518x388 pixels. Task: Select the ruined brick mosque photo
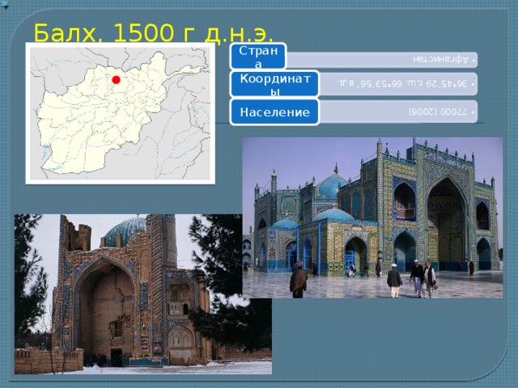click(x=142, y=294)
